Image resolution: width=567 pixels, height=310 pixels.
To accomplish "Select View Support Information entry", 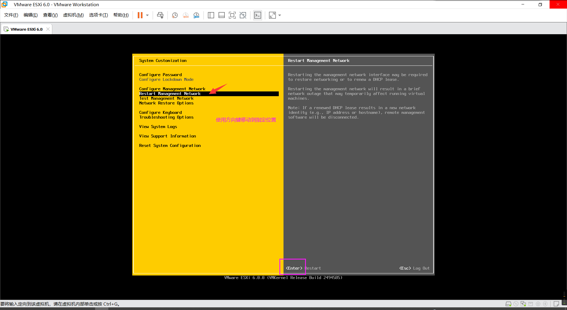I will [167, 136].
